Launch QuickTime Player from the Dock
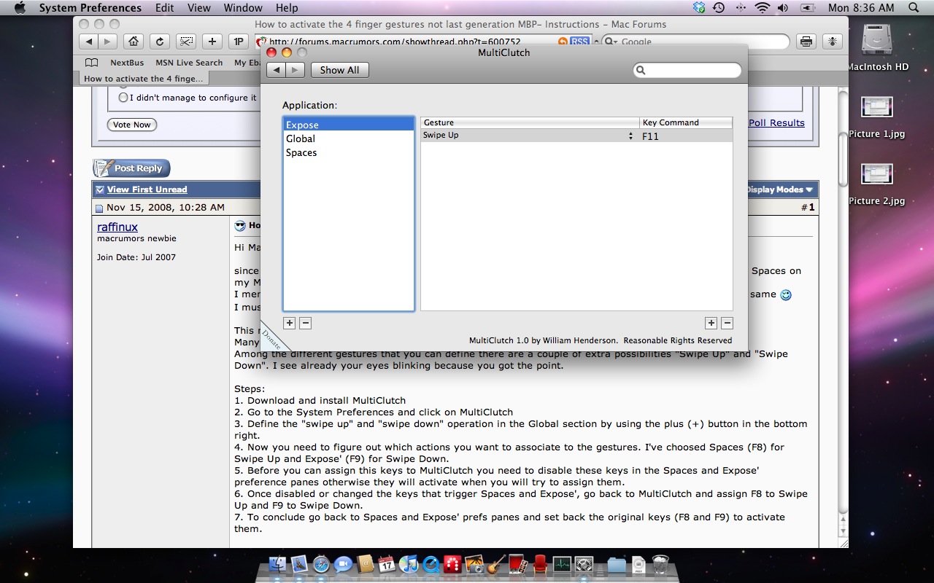This screenshot has width=934, height=583. click(431, 564)
